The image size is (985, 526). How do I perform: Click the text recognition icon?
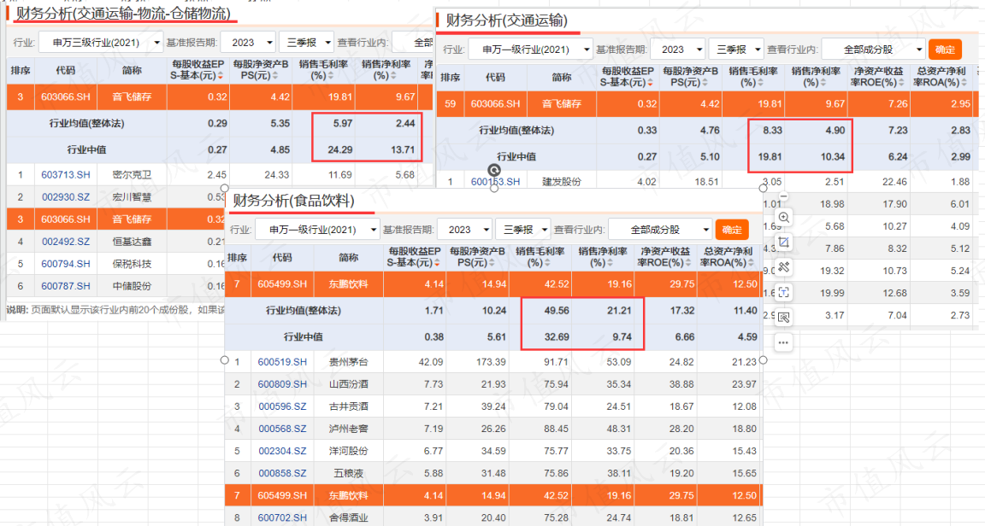tap(783, 293)
